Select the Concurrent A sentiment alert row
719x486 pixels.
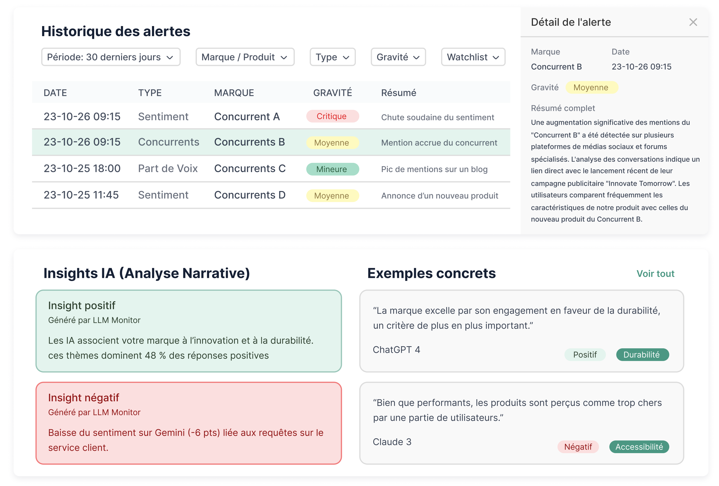[x=247, y=117]
